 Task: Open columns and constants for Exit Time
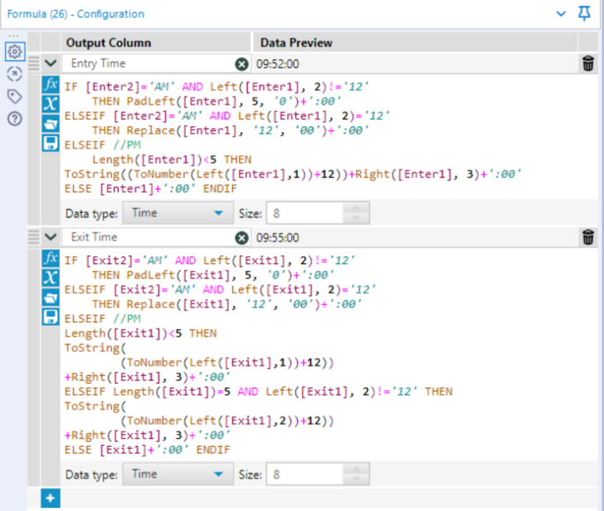coord(50,278)
